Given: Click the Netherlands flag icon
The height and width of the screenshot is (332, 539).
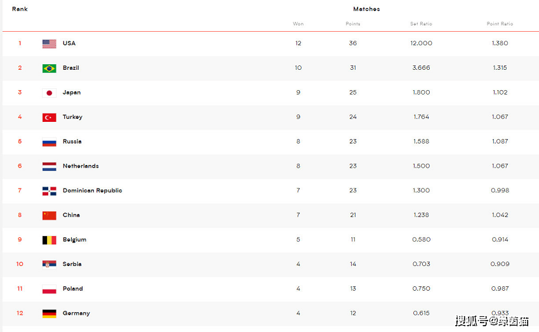Looking at the screenshot, I should coord(49,166).
